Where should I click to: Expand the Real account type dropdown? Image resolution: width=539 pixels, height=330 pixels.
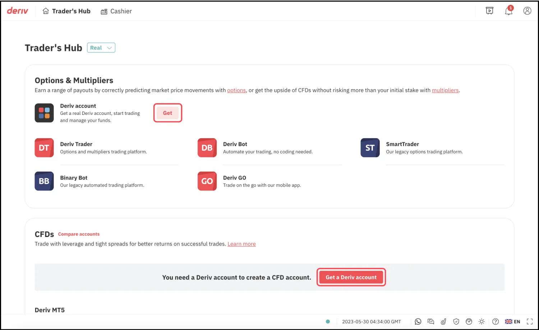coord(101,48)
